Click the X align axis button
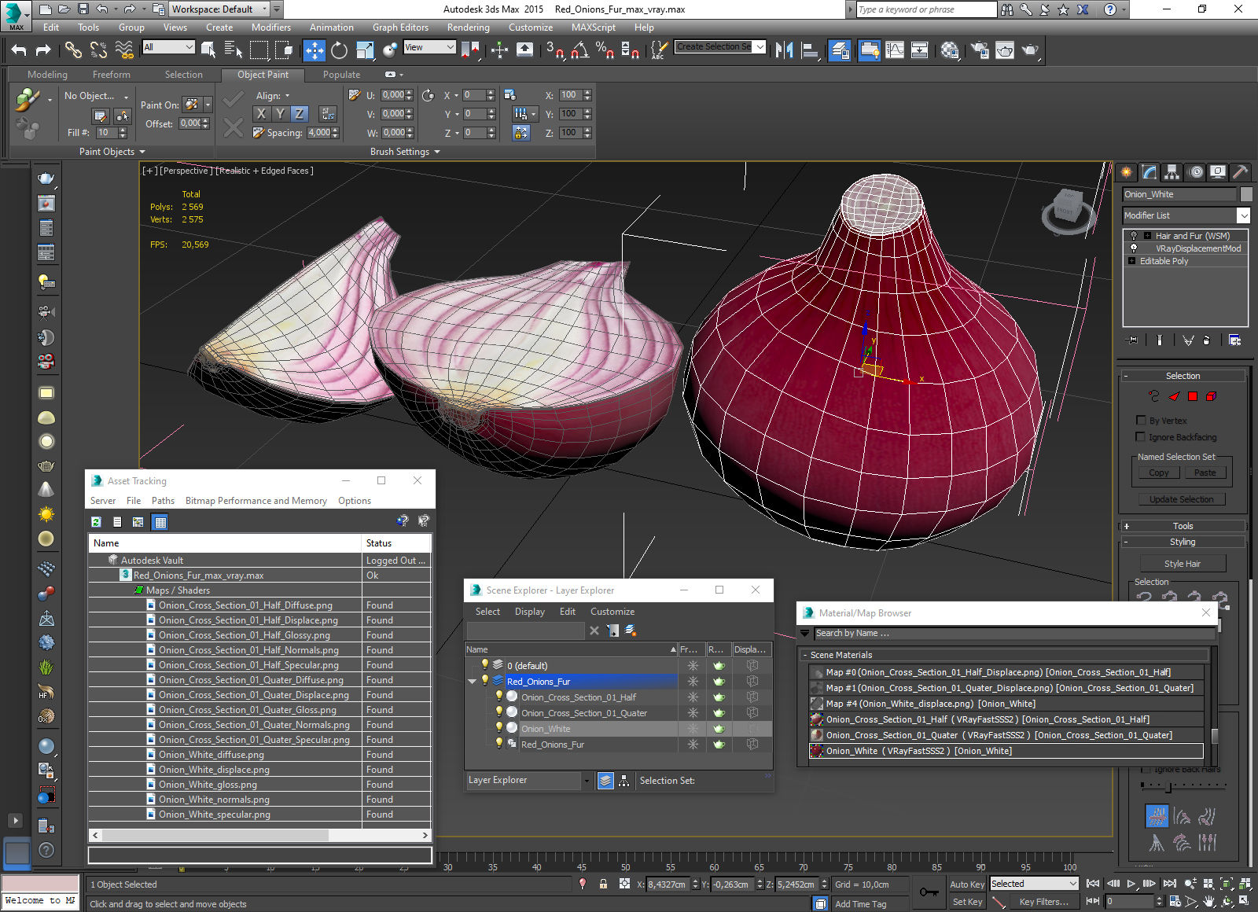1258x912 pixels. coord(261,113)
